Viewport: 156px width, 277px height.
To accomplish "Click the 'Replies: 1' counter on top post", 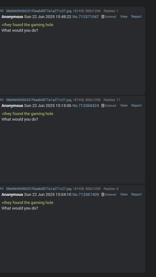I will 111,11.
